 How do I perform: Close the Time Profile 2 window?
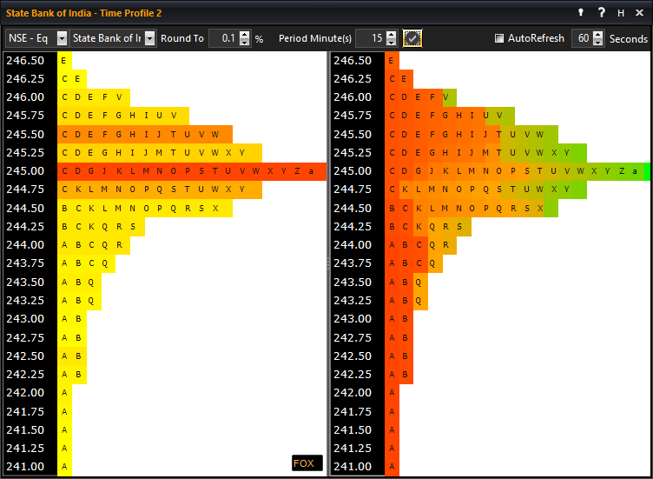tap(640, 13)
